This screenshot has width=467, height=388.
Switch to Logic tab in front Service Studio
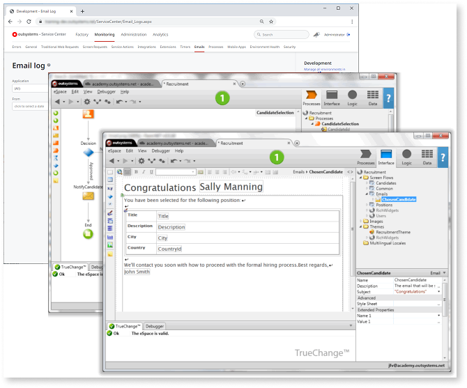[406, 157]
